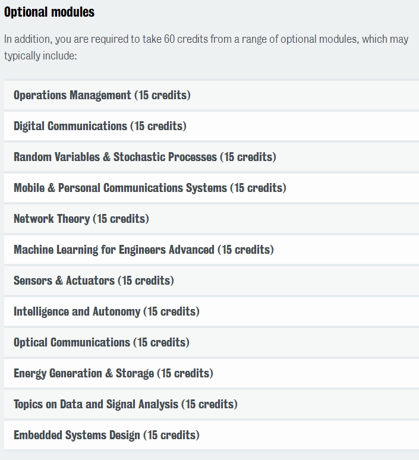Click the credits text after Optical Communications
The width and height of the screenshot is (419, 460).
162,342
